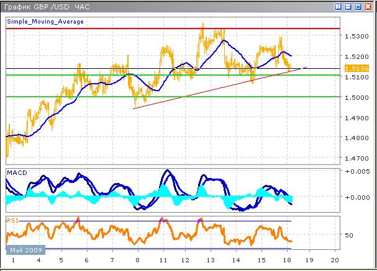The height and width of the screenshot is (271, 377).
Task: Maximize the GBP/USD chart window
Action: point(358,7)
